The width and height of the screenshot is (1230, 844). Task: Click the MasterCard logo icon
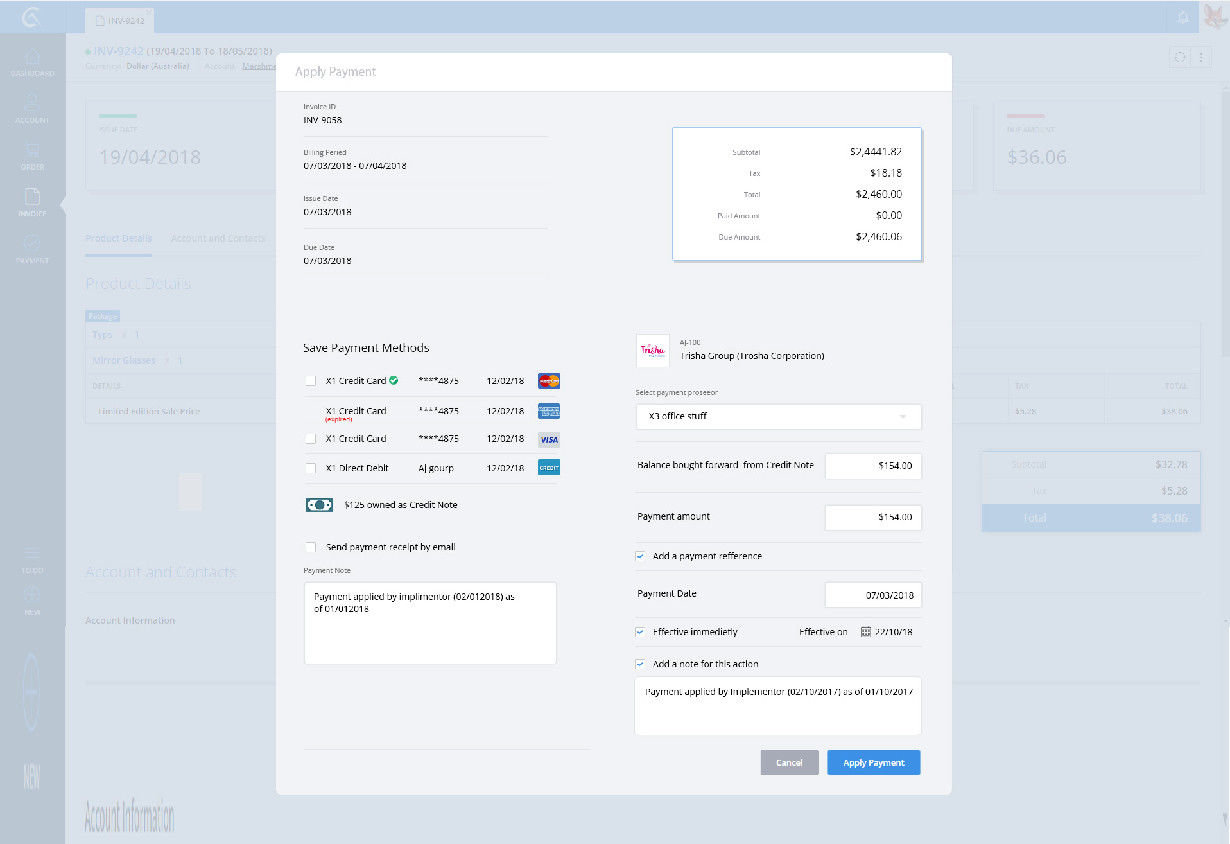click(549, 381)
